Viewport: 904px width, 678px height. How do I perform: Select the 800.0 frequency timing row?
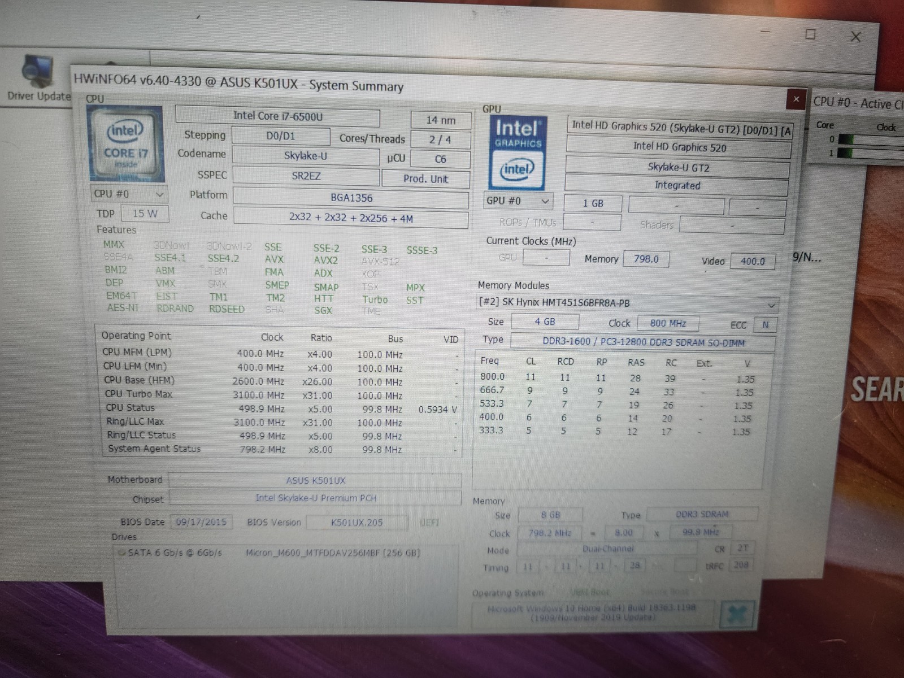618,377
